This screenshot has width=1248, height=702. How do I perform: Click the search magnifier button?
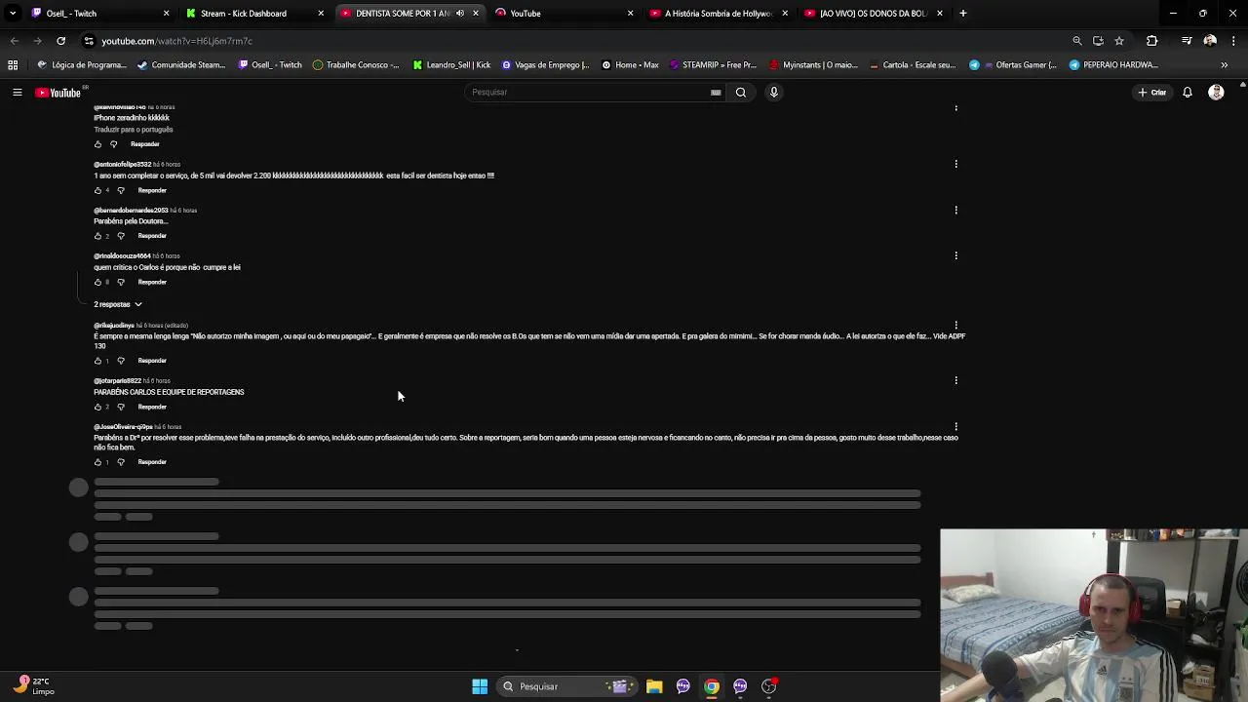(741, 92)
